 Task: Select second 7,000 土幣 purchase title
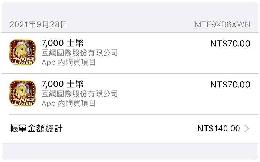click(x=63, y=84)
